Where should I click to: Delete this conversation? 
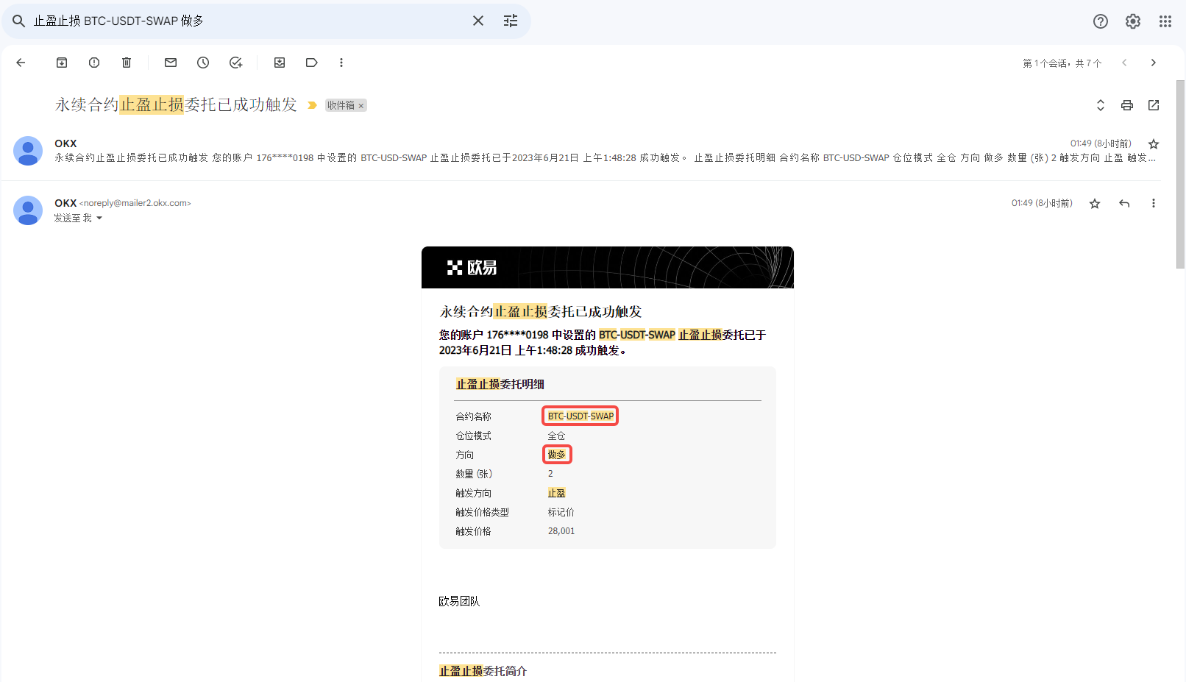(x=127, y=63)
